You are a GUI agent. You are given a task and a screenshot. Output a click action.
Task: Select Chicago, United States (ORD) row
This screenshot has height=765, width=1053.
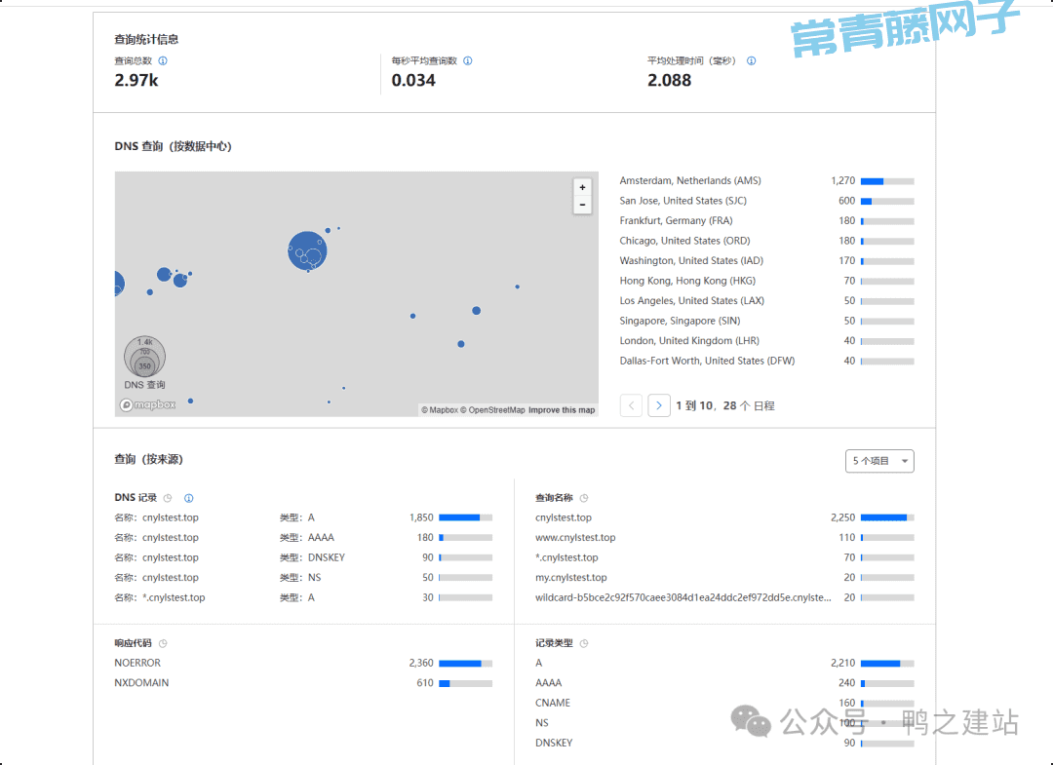(x=766, y=241)
